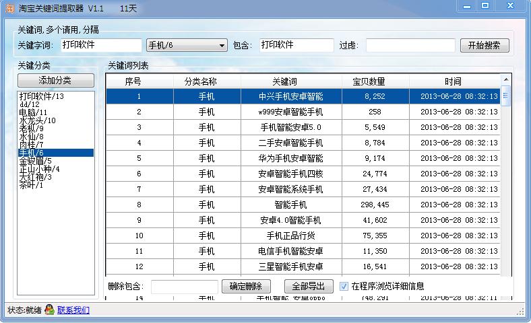Select the 电脑/11 category
531x323 pixels.
34,112
